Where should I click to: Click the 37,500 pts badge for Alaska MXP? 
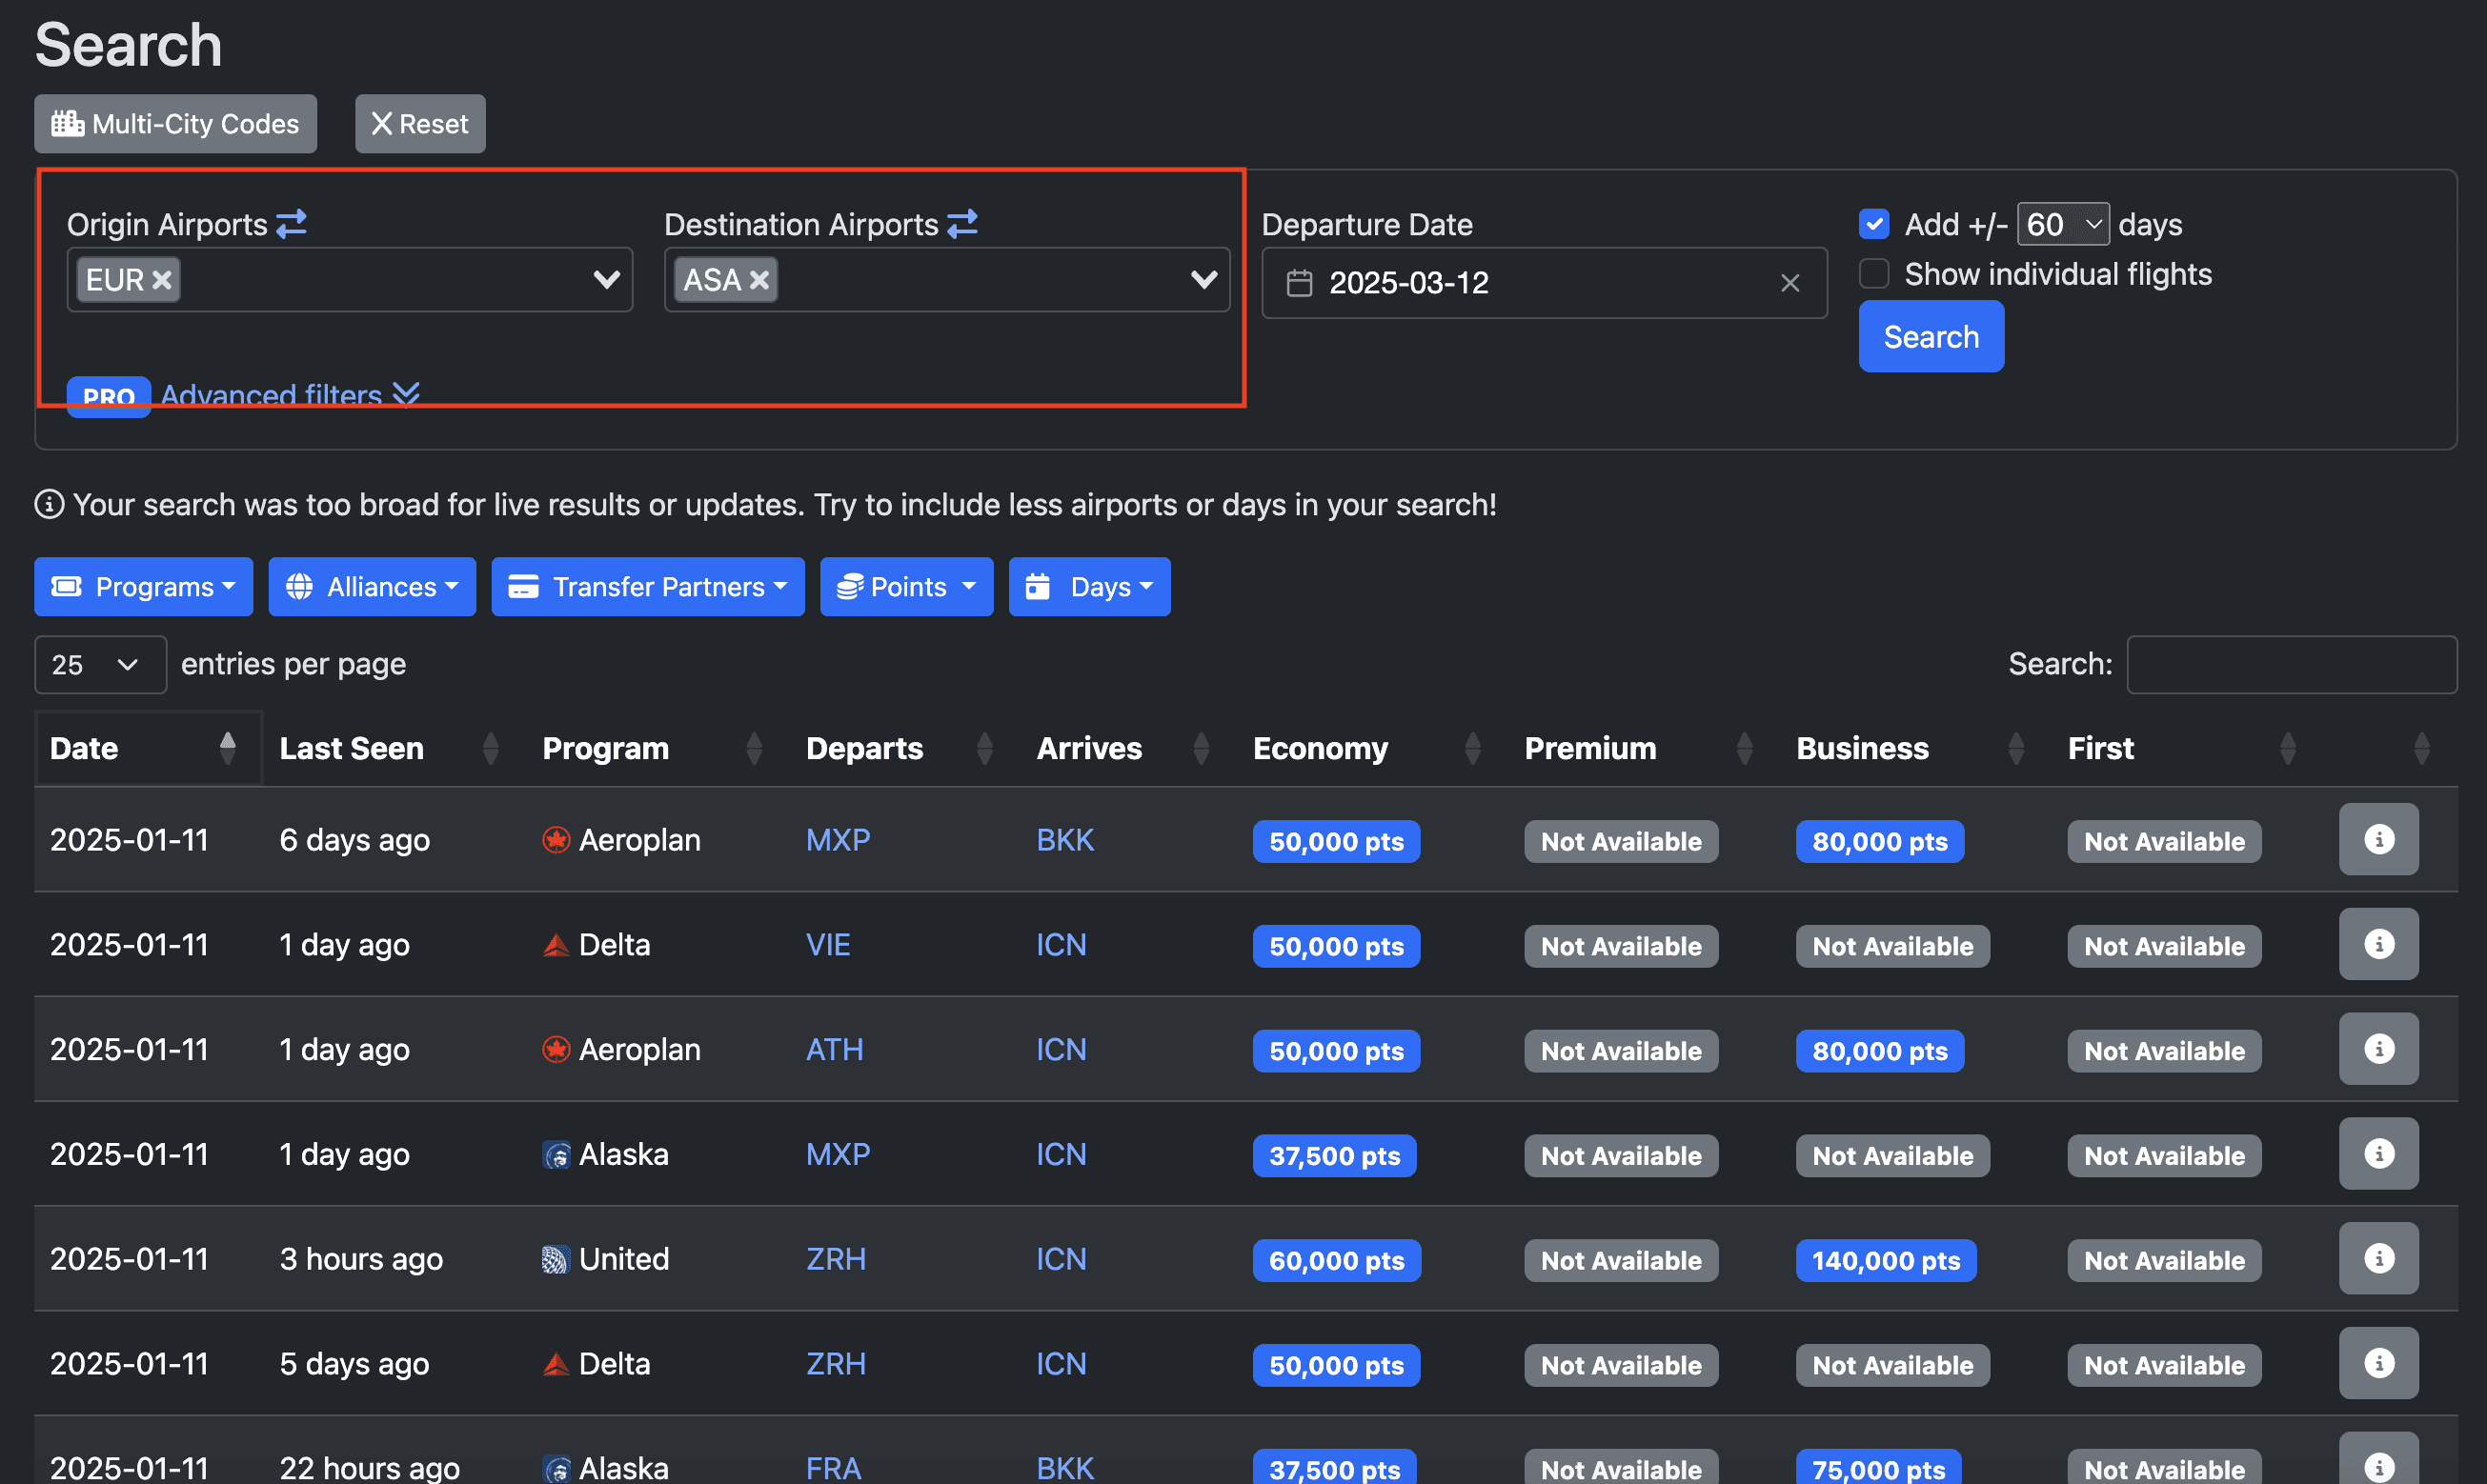(x=1333, y=1156)
